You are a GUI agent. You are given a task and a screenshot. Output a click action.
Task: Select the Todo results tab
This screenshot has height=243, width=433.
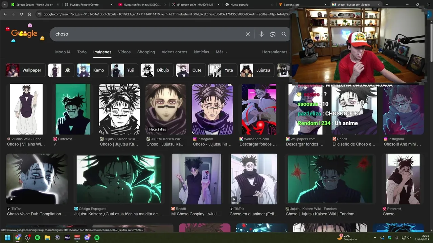[x=82, y=52]
